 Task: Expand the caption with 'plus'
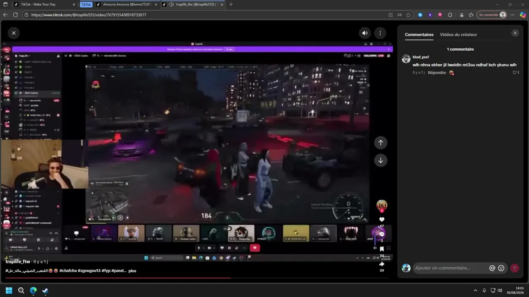(132, 271)
